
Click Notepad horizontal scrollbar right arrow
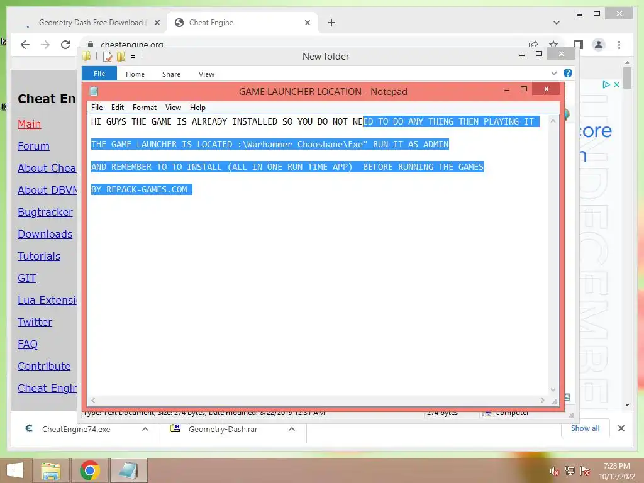[x=543, y=400]
